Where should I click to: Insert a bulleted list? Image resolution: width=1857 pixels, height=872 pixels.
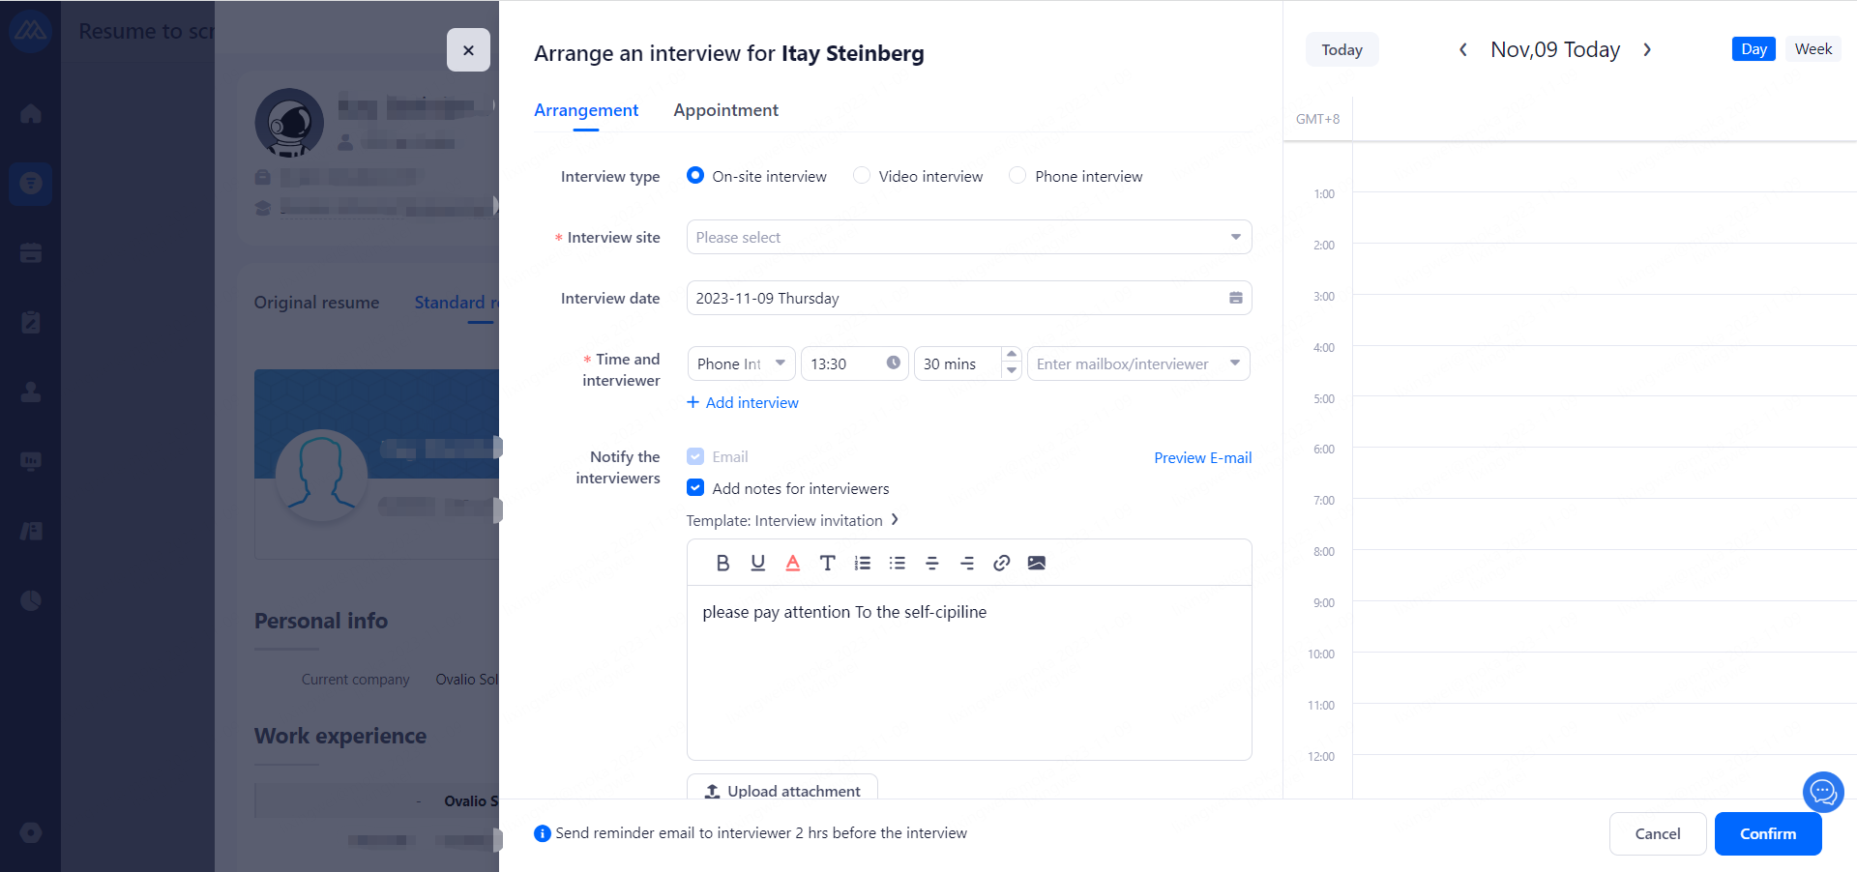[x=897, y=563]
